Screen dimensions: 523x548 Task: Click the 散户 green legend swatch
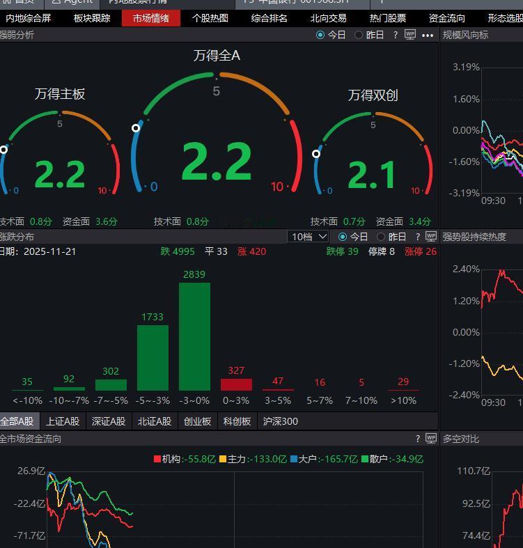point(365,459)
